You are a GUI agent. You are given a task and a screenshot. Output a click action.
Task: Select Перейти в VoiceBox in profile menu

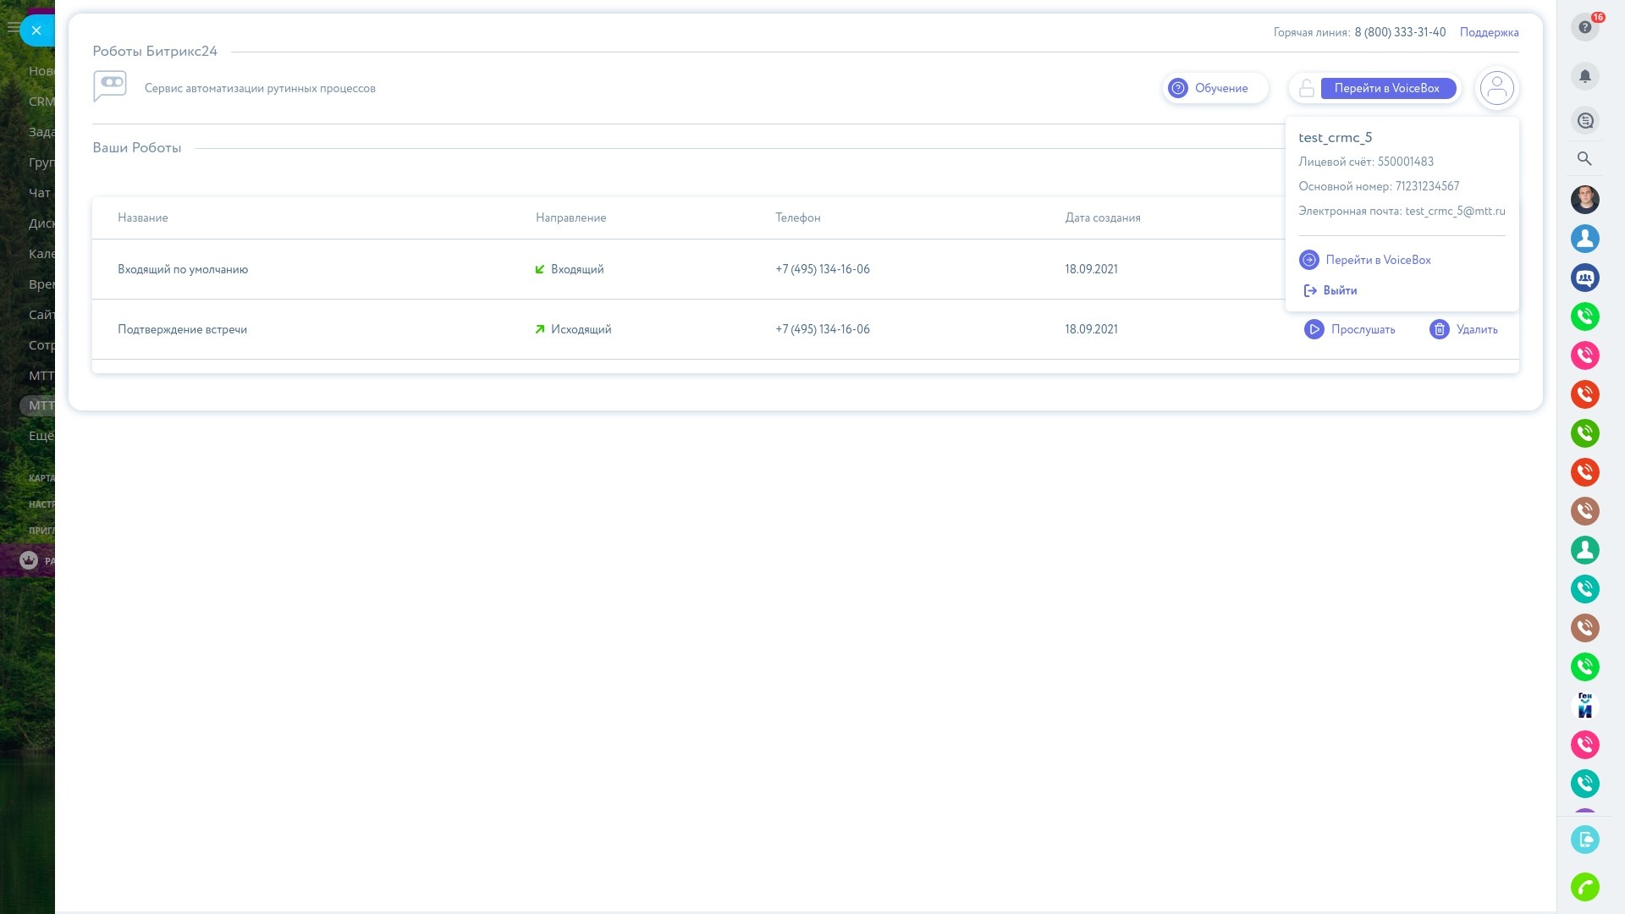click(x=1377, y=260)
